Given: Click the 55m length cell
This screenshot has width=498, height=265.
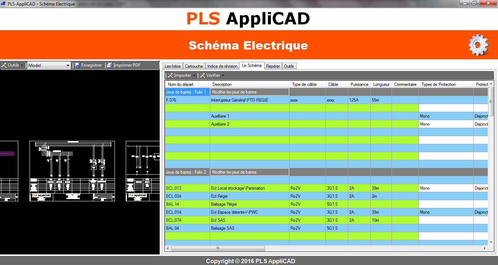Looking at the screenshot, I should click(381, 100).
